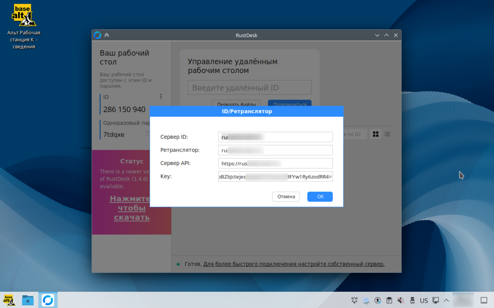Open the Base Alt application launcher menu
This screenshot has height=308, width=494.
pos(8,300)
